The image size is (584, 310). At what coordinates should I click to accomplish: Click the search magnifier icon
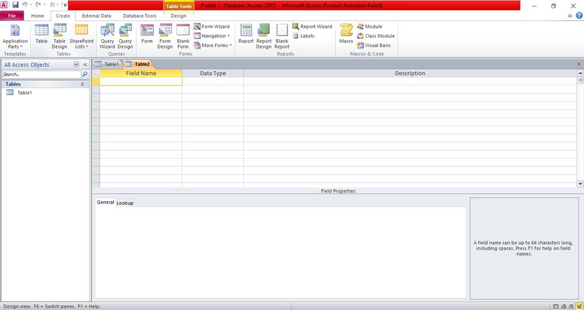click(85, 74)
